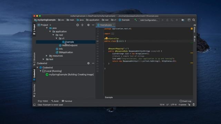
Task: Click the Codewind root node icon
Action: 41,68
